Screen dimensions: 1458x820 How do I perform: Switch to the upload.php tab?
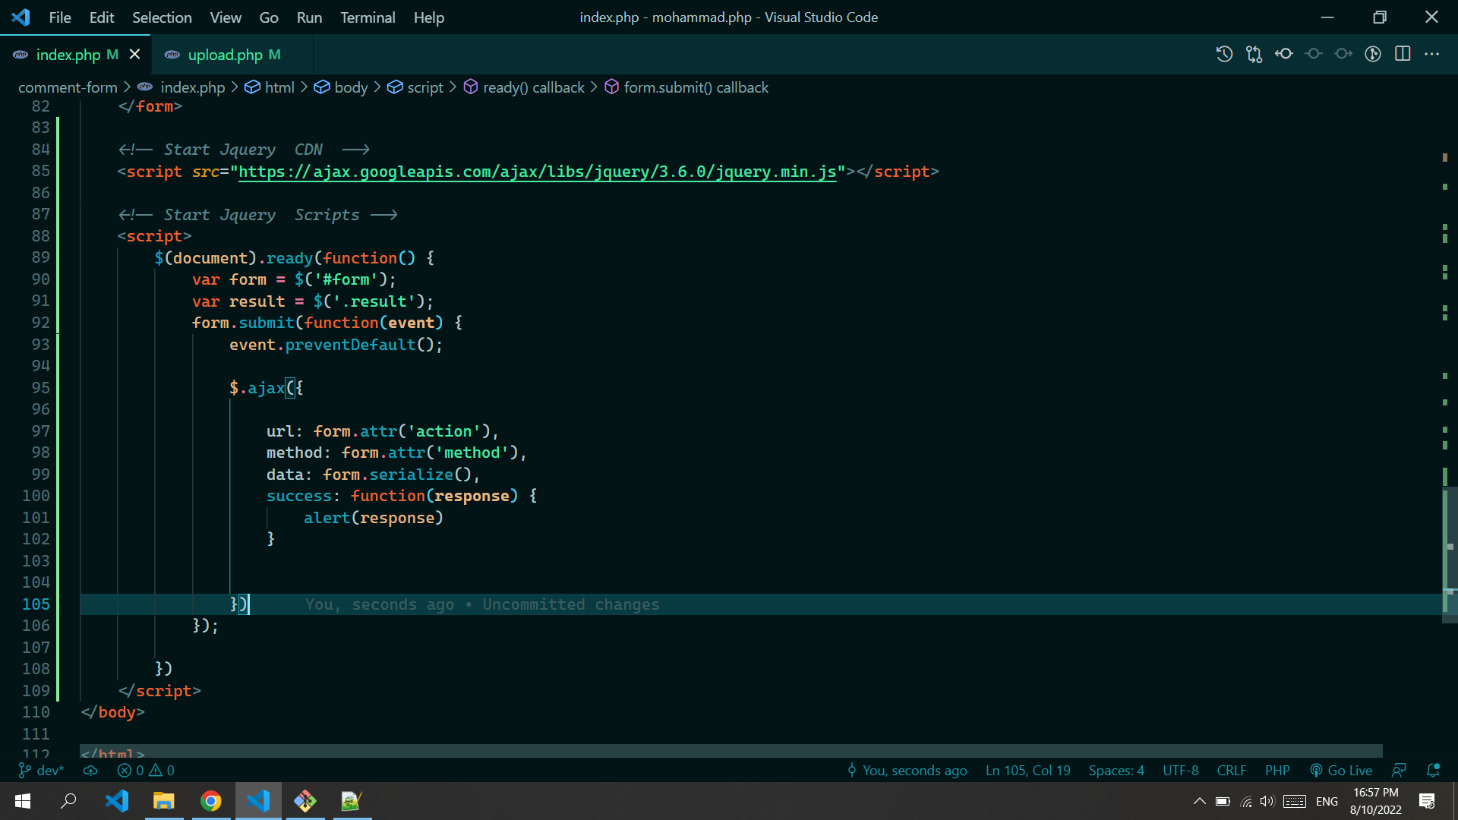tap(232, 55)
